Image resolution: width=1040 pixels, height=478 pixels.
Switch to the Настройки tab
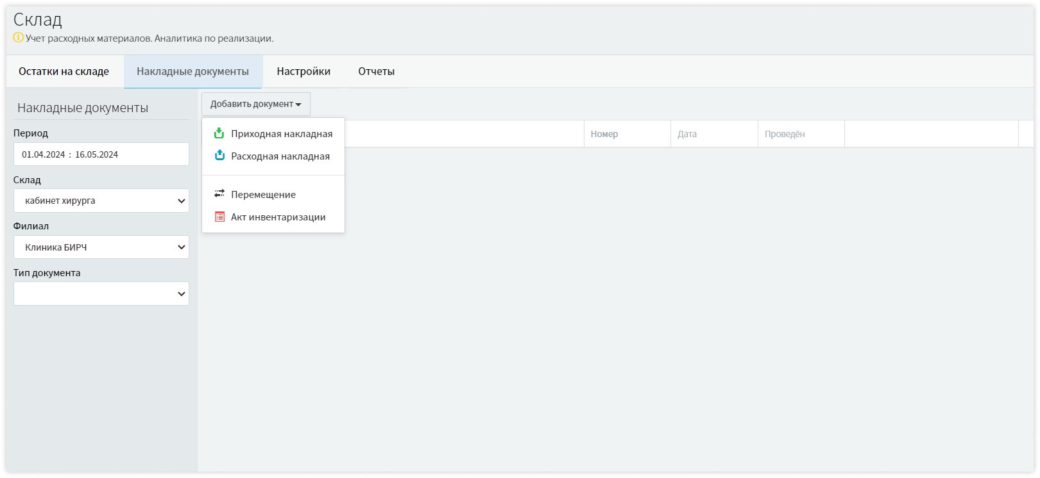coord(303,71)
